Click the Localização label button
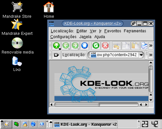The image size is (162, 129). (x=74, y=55)
